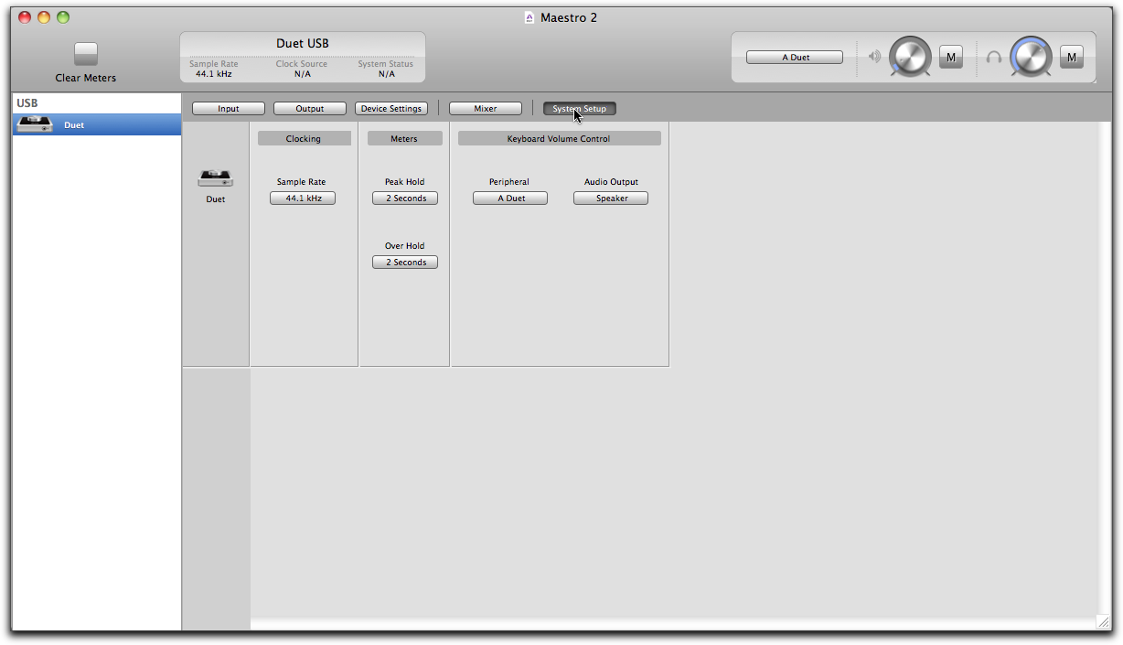
Task: Click the speaker icon in the toolbar
Action: [x=874, y=57]
